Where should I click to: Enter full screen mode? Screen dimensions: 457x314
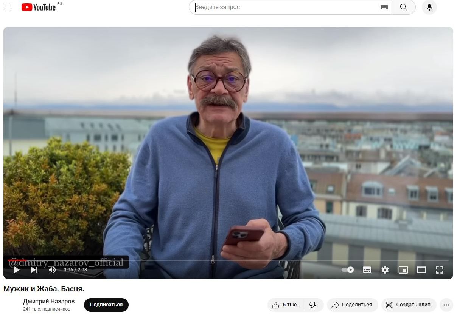pyautogui.click(x=439, y=270)
